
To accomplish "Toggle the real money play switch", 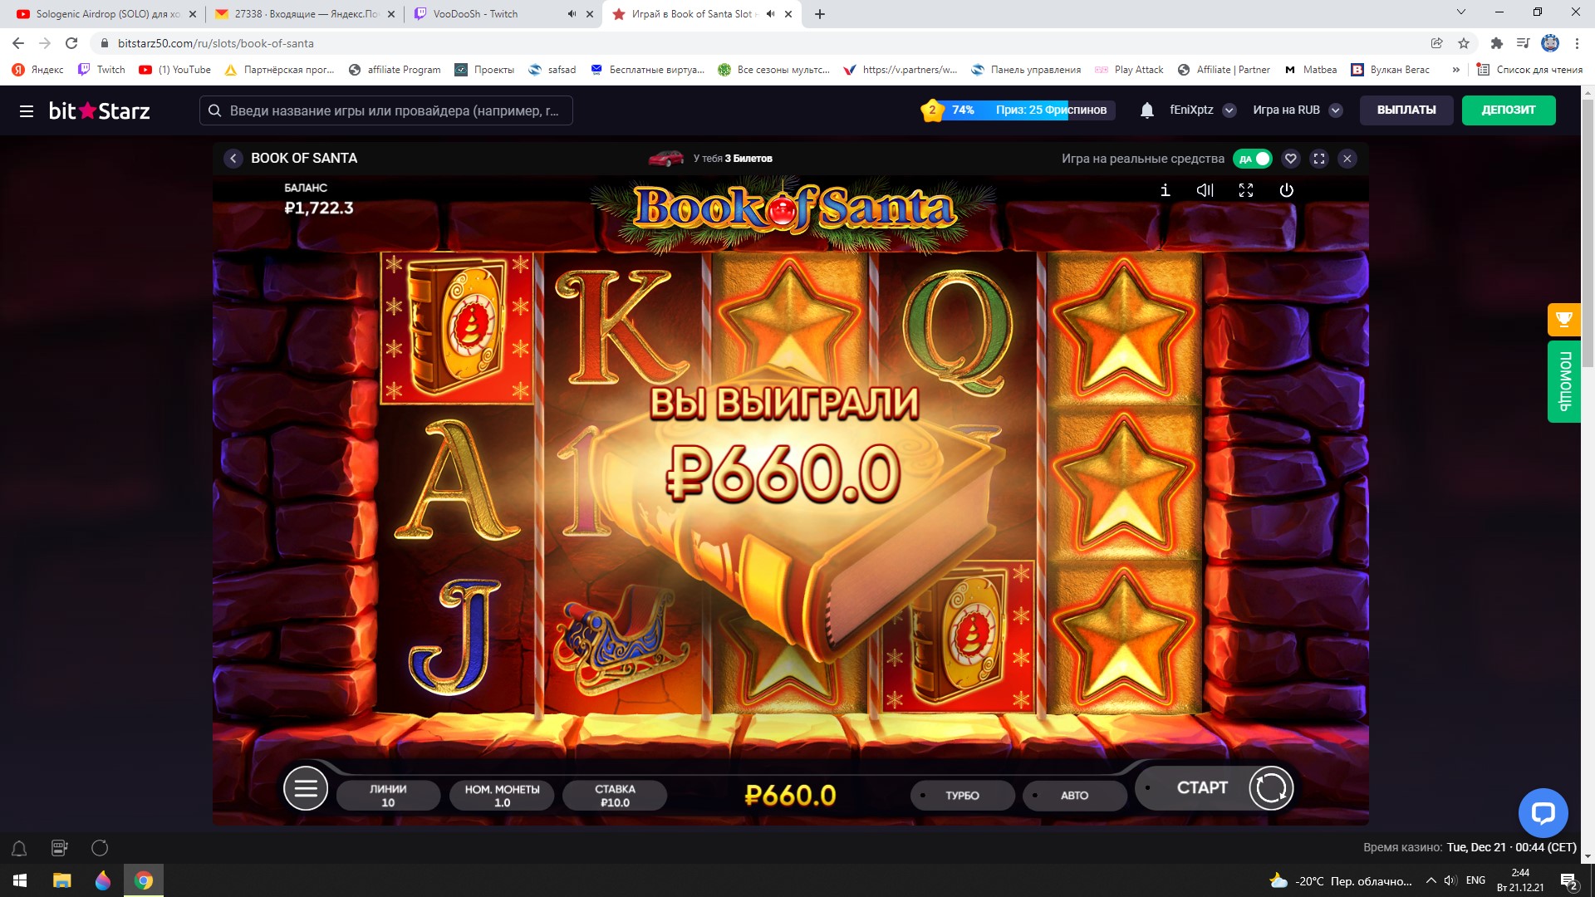I will (1253, 159).
